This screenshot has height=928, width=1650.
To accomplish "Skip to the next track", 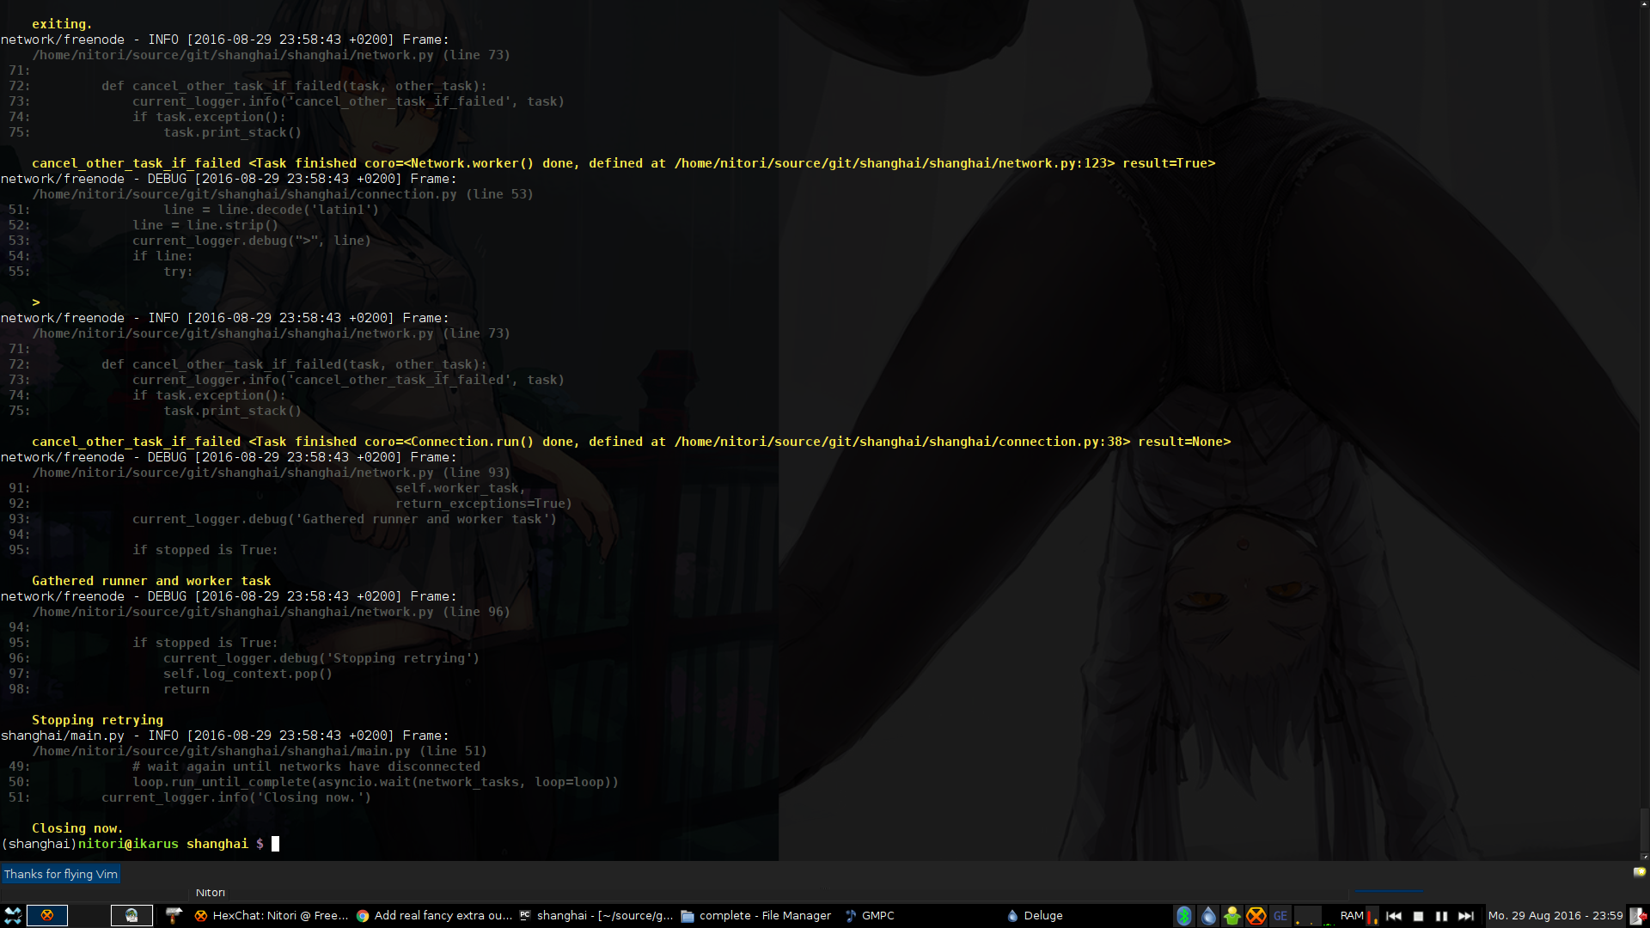I will pos(1466,916).
